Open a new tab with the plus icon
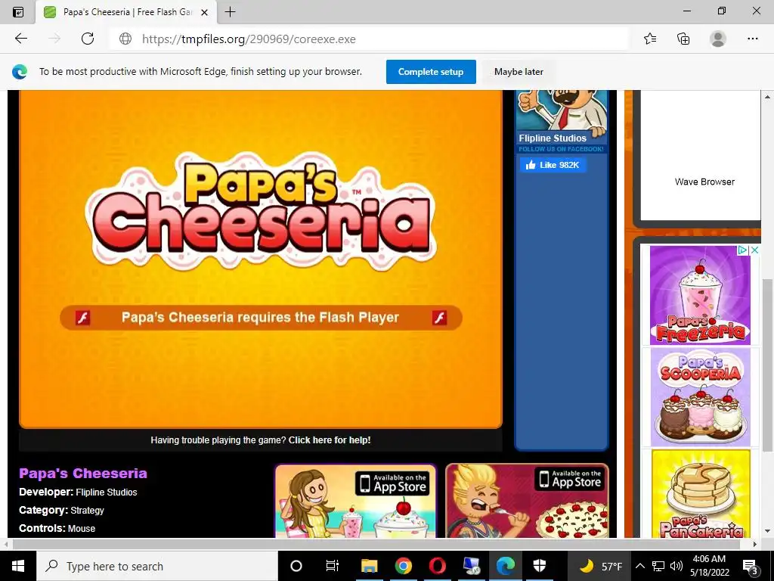Image resolution: width=774 pixels, height=581 pixels. pos(230,12)
